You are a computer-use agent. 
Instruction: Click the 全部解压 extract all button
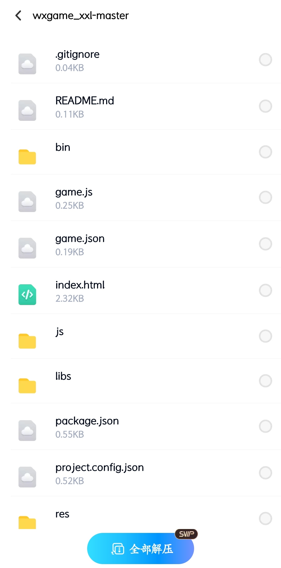(140, 549)
